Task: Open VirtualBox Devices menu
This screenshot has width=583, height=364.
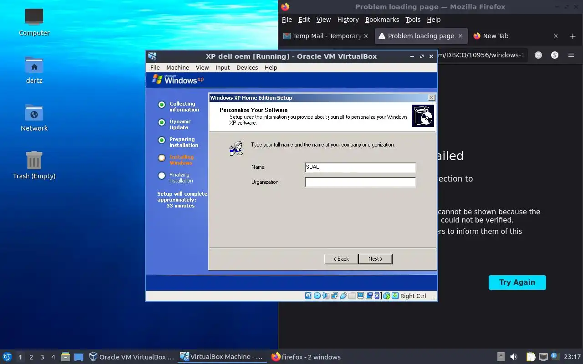Action: 247,67
